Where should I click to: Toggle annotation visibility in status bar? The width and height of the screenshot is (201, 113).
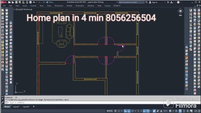pos(154,111)
